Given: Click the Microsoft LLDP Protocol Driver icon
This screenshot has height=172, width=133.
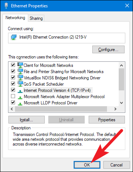Looking at the screenshot, I should [x=20, y=104].
